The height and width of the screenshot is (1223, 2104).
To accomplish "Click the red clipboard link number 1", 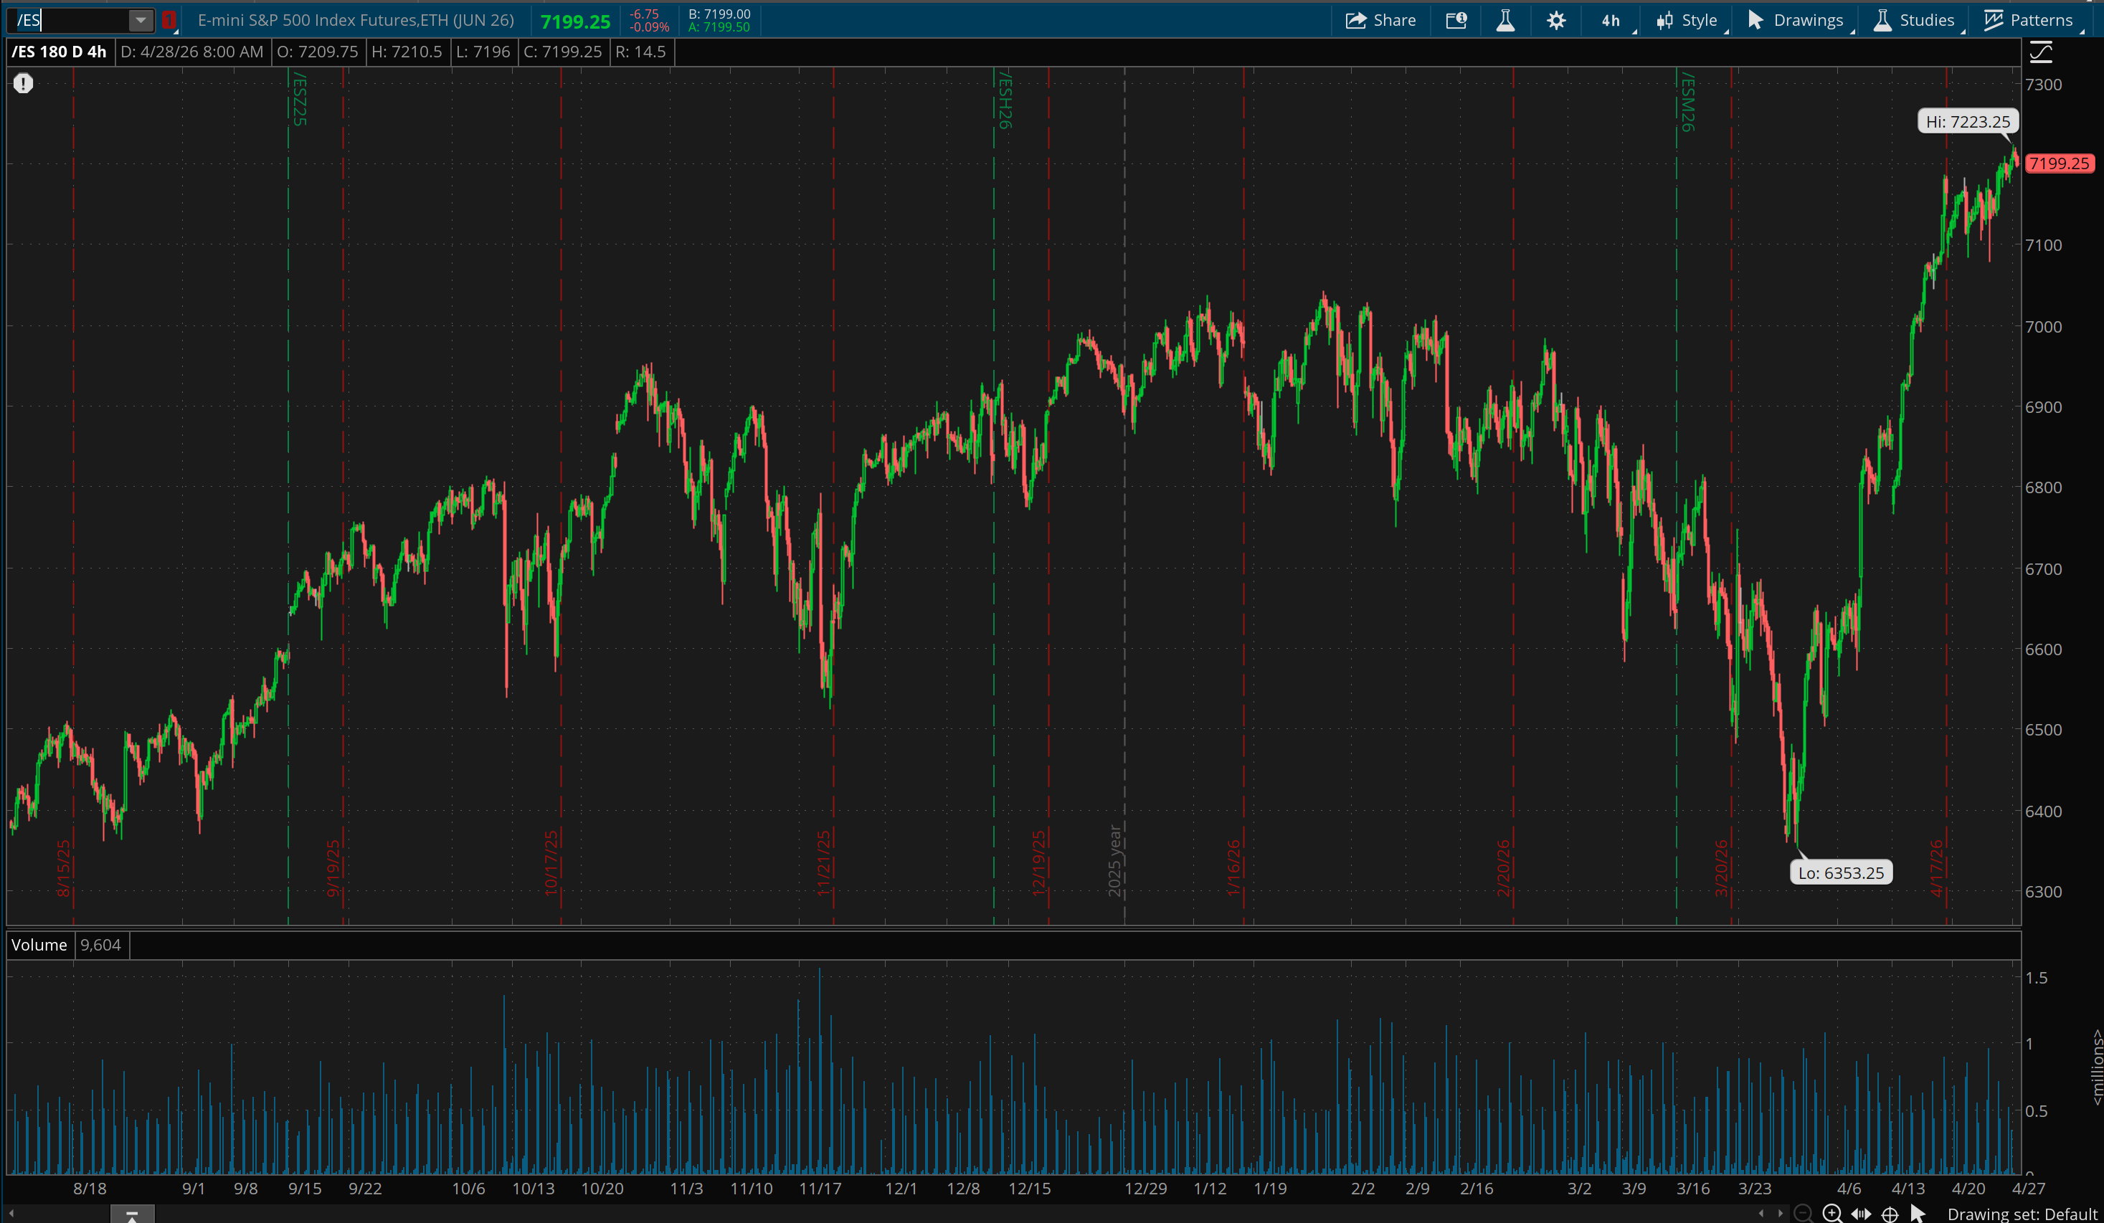I will 169,20.
